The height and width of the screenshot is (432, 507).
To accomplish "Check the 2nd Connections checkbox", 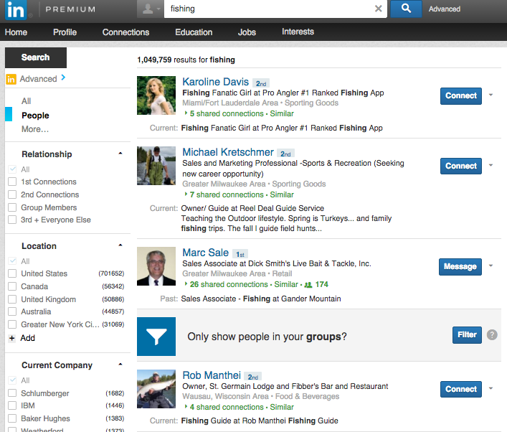I will (x=12, y=194).
